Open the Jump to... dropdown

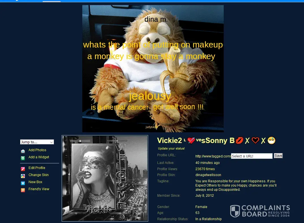coord(37,142)
